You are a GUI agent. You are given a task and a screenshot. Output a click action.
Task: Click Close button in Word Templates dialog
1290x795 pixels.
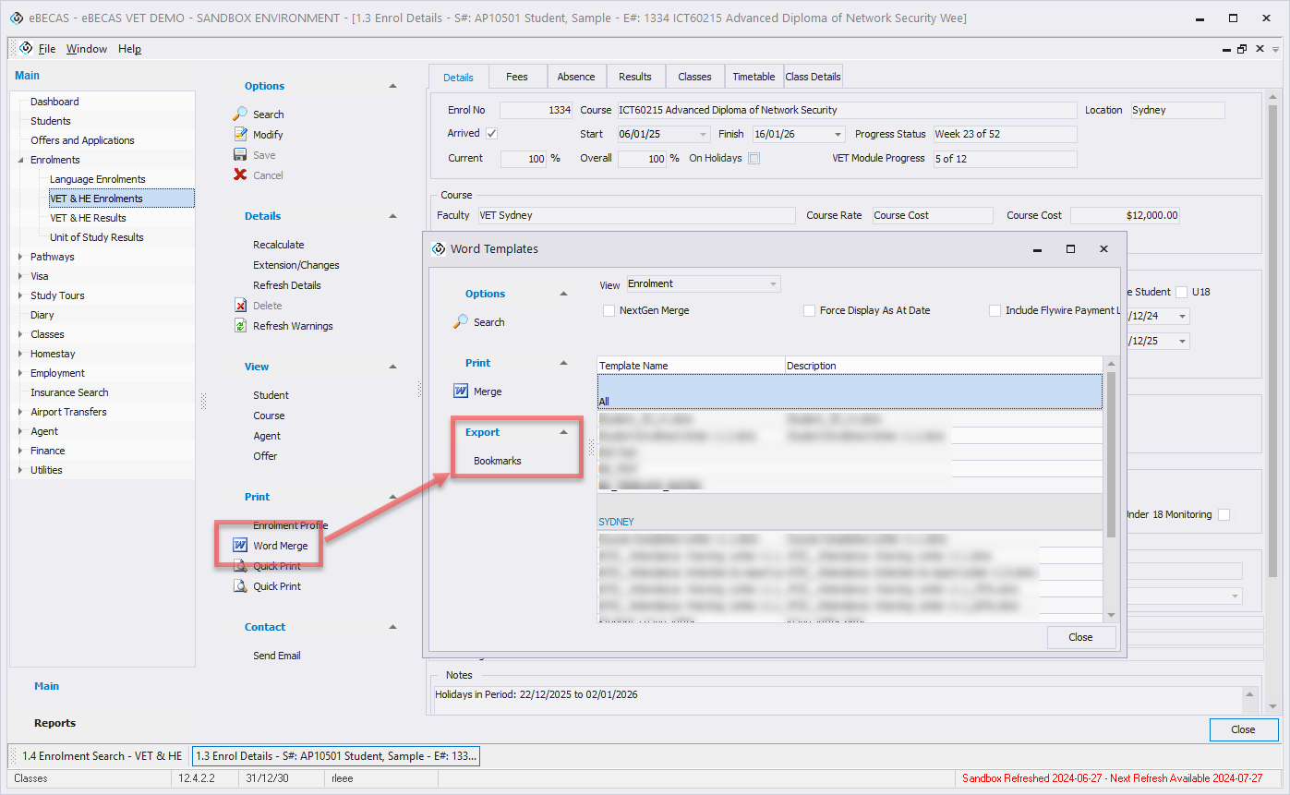[1080, 637]
